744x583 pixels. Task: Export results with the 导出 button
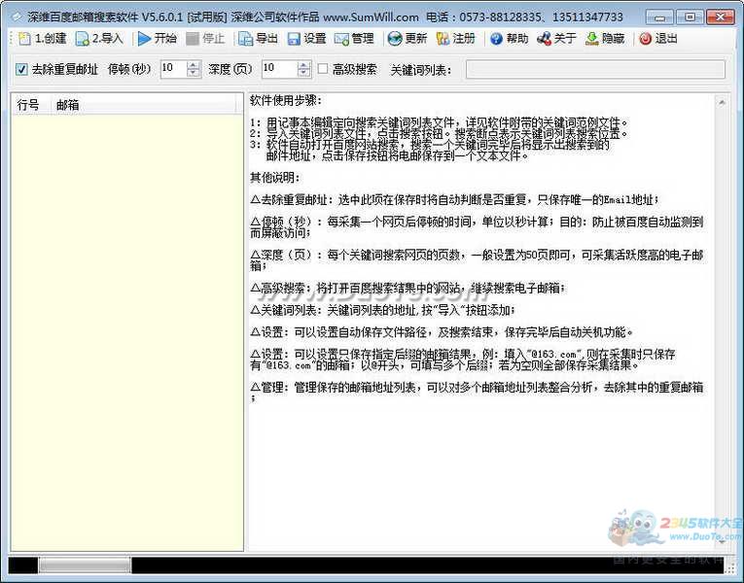coord(258,39)
